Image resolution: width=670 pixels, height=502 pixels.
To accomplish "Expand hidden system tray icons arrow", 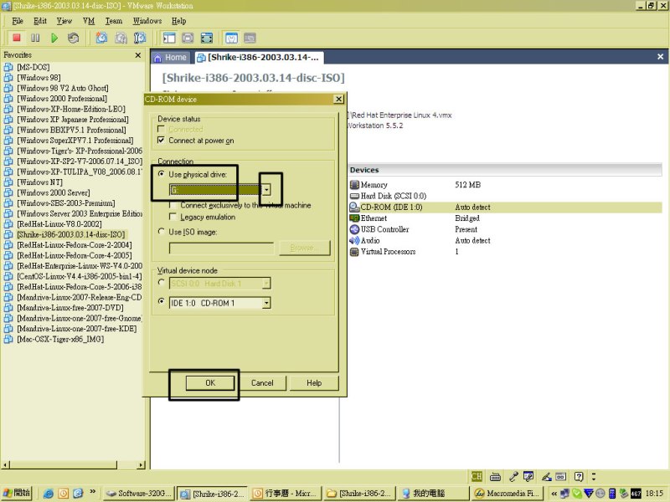I will 554,494.
